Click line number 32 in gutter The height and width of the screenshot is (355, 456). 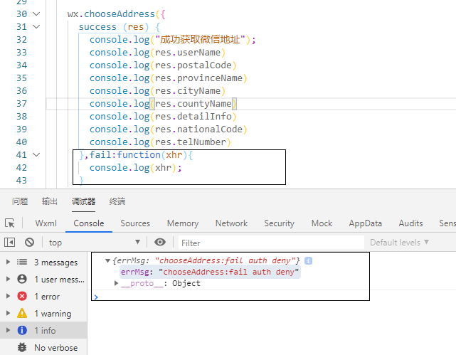pyautogui.click(x=21, y=40)
